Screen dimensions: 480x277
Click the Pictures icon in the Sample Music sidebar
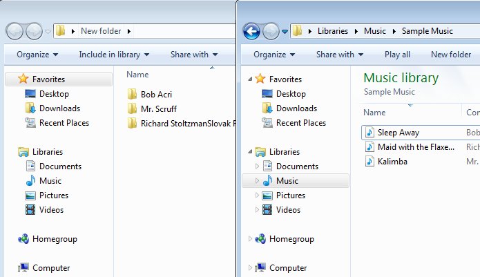tap(267, 195)
